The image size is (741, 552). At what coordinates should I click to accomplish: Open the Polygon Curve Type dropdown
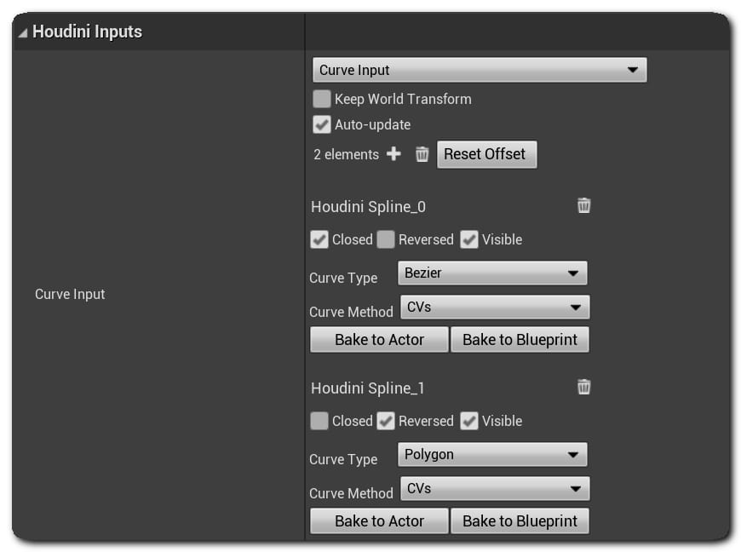click(x=492, y=455)
